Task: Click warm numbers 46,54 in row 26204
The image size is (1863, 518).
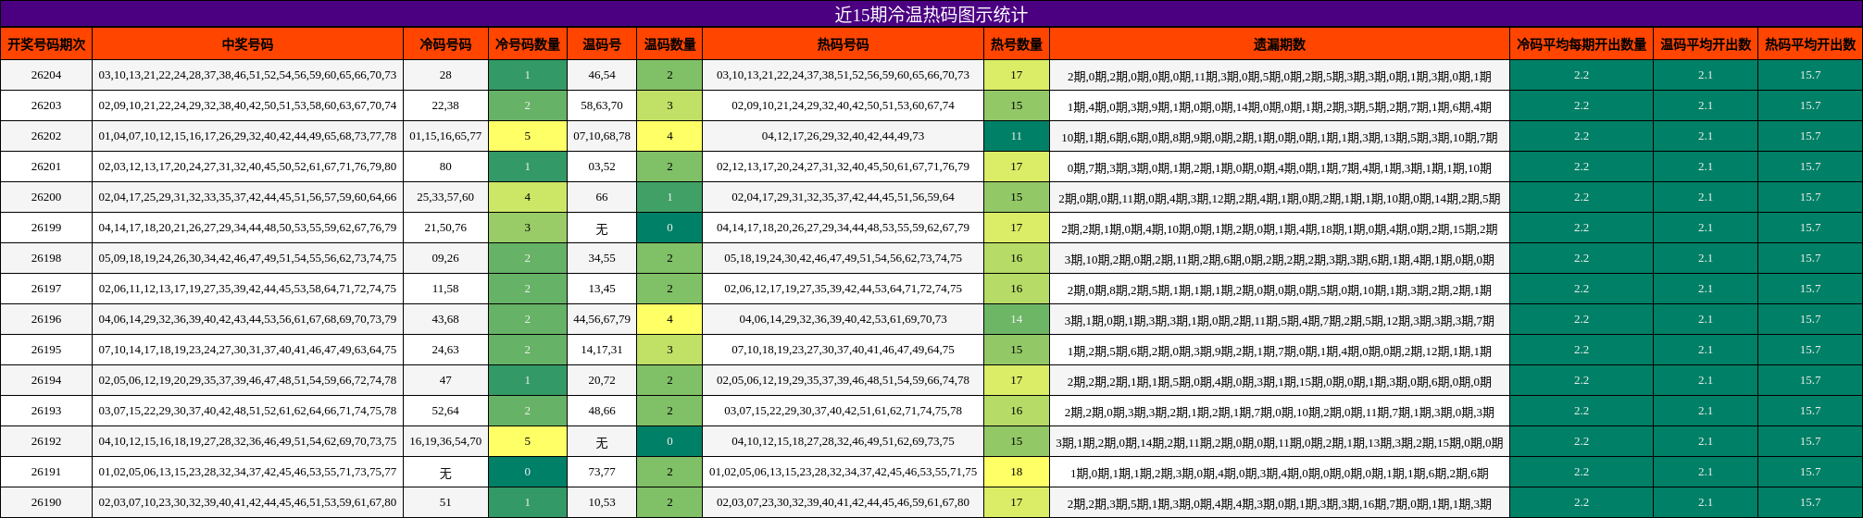Action: tap(602, 75)
